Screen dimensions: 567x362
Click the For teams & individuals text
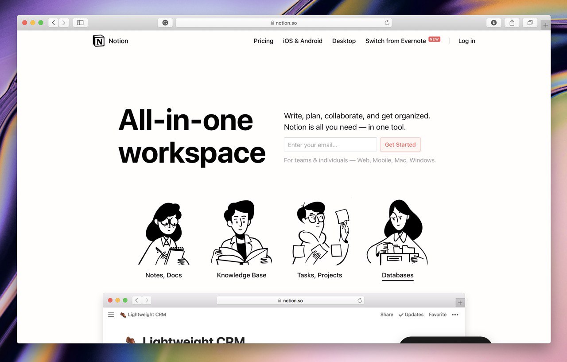(360, 160)
